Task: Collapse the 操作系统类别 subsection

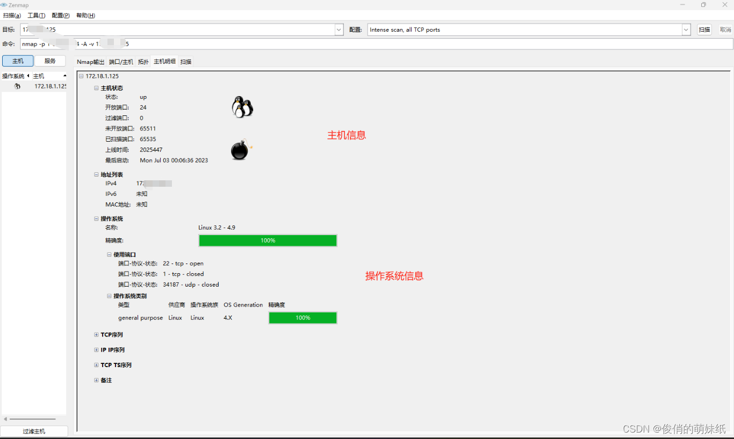Action: [109, 296]
